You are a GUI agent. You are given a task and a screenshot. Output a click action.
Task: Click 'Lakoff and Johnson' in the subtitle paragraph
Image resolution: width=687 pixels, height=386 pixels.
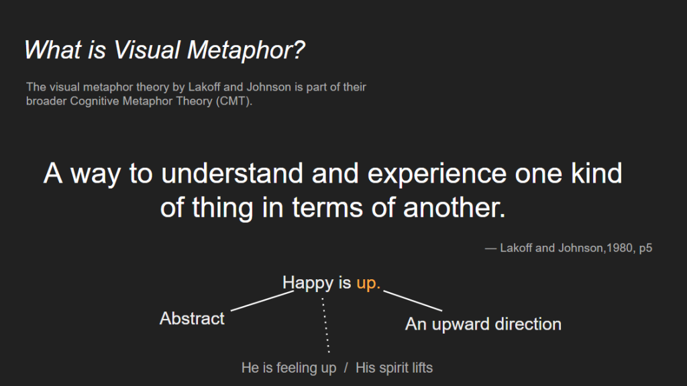click(240, 87)
